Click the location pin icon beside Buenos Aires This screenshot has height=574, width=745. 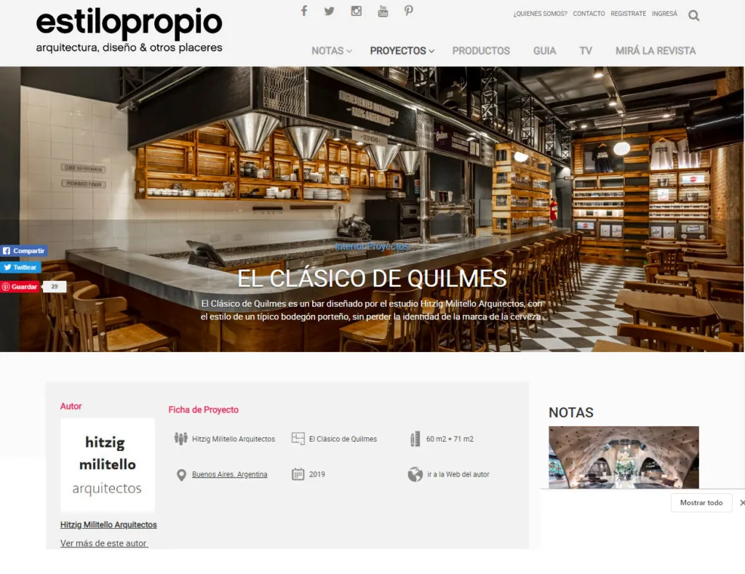coord(181,474)
